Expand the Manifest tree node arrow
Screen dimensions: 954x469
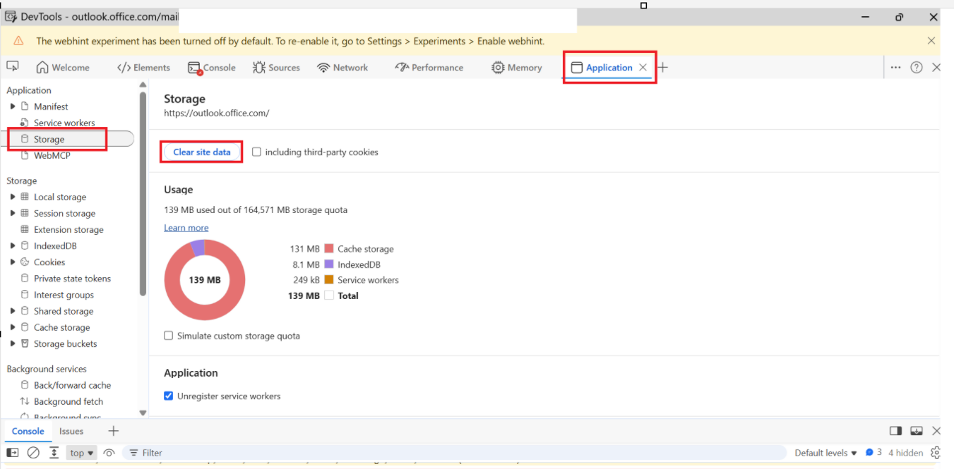coord(13,106)
